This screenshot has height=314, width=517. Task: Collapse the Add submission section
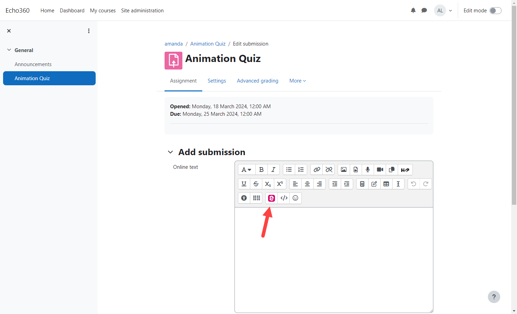170,152
